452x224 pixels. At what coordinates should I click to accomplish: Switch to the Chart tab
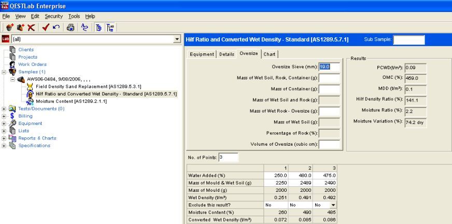(x=270, y=54)
